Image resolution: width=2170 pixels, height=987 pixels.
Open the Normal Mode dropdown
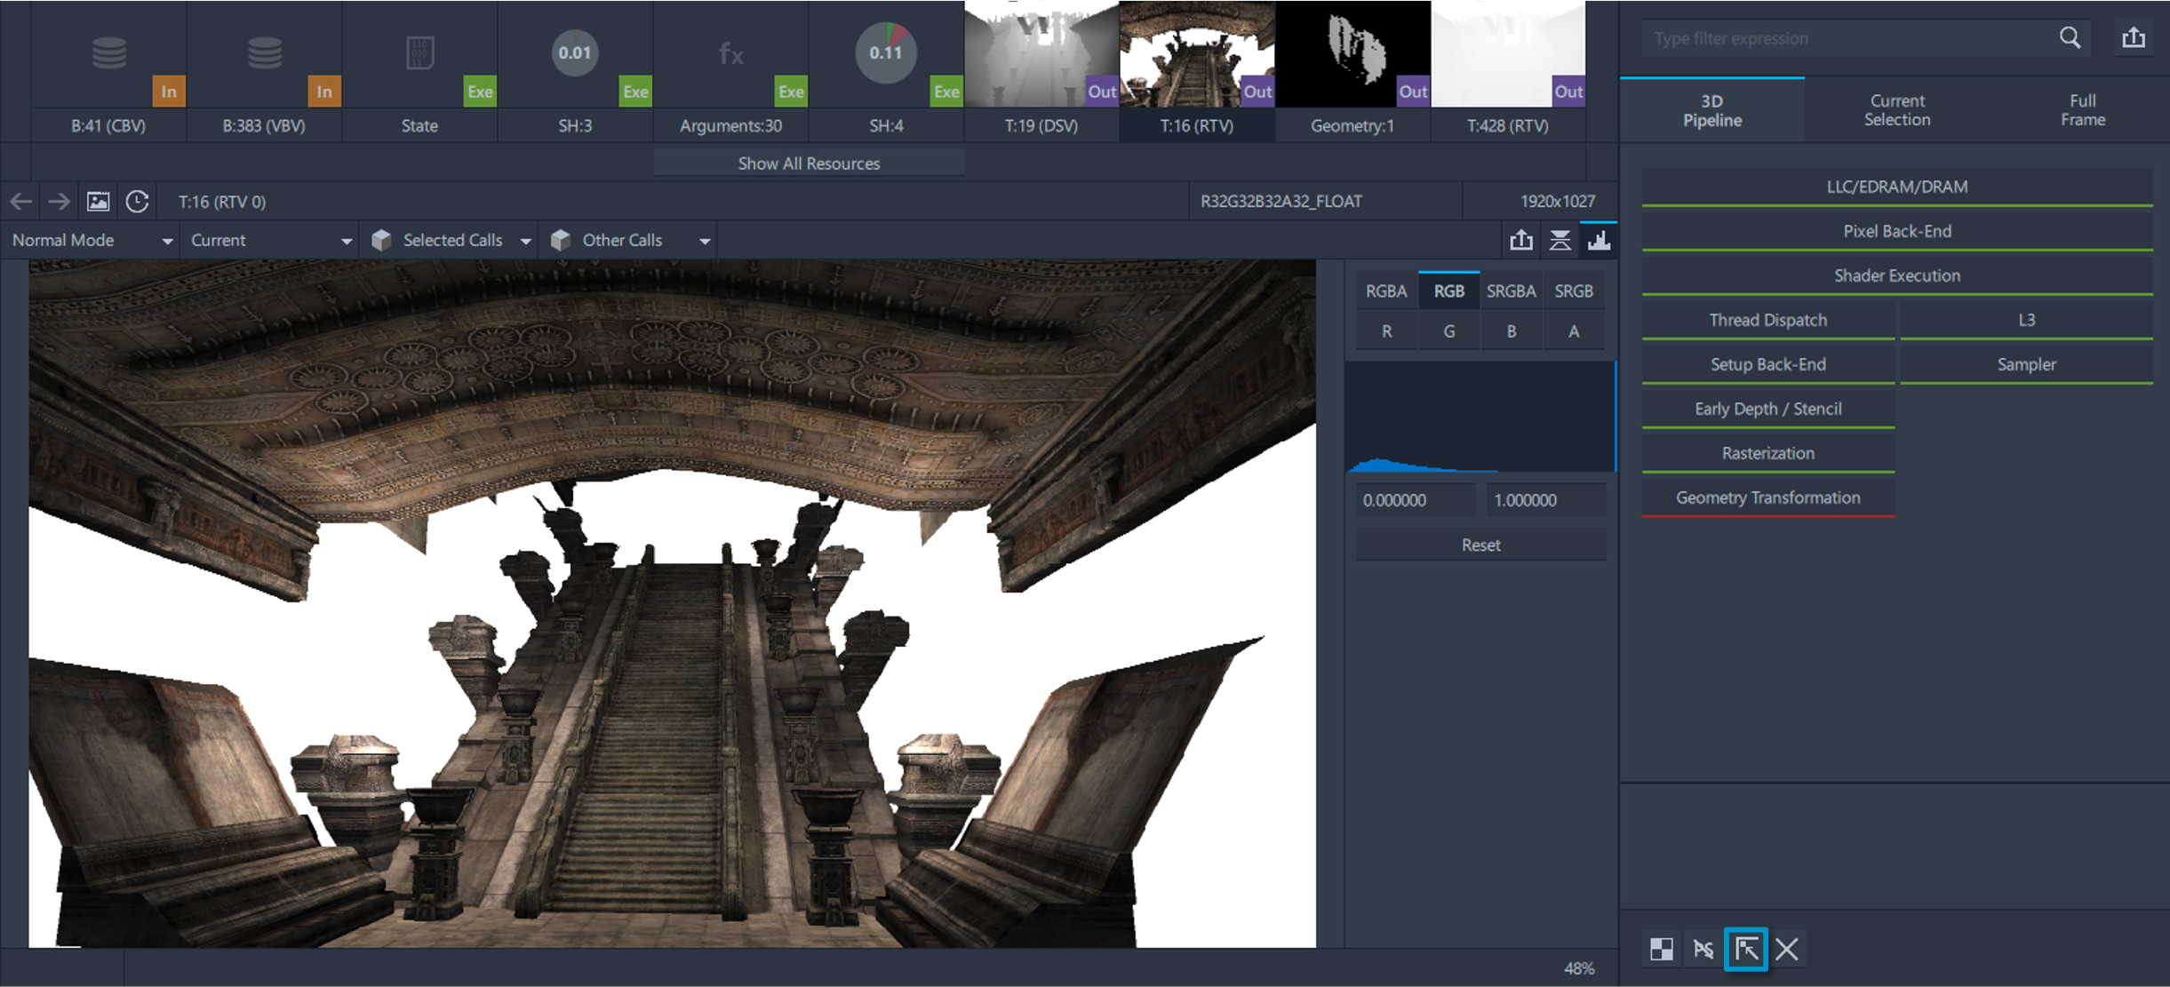point(91,241)
